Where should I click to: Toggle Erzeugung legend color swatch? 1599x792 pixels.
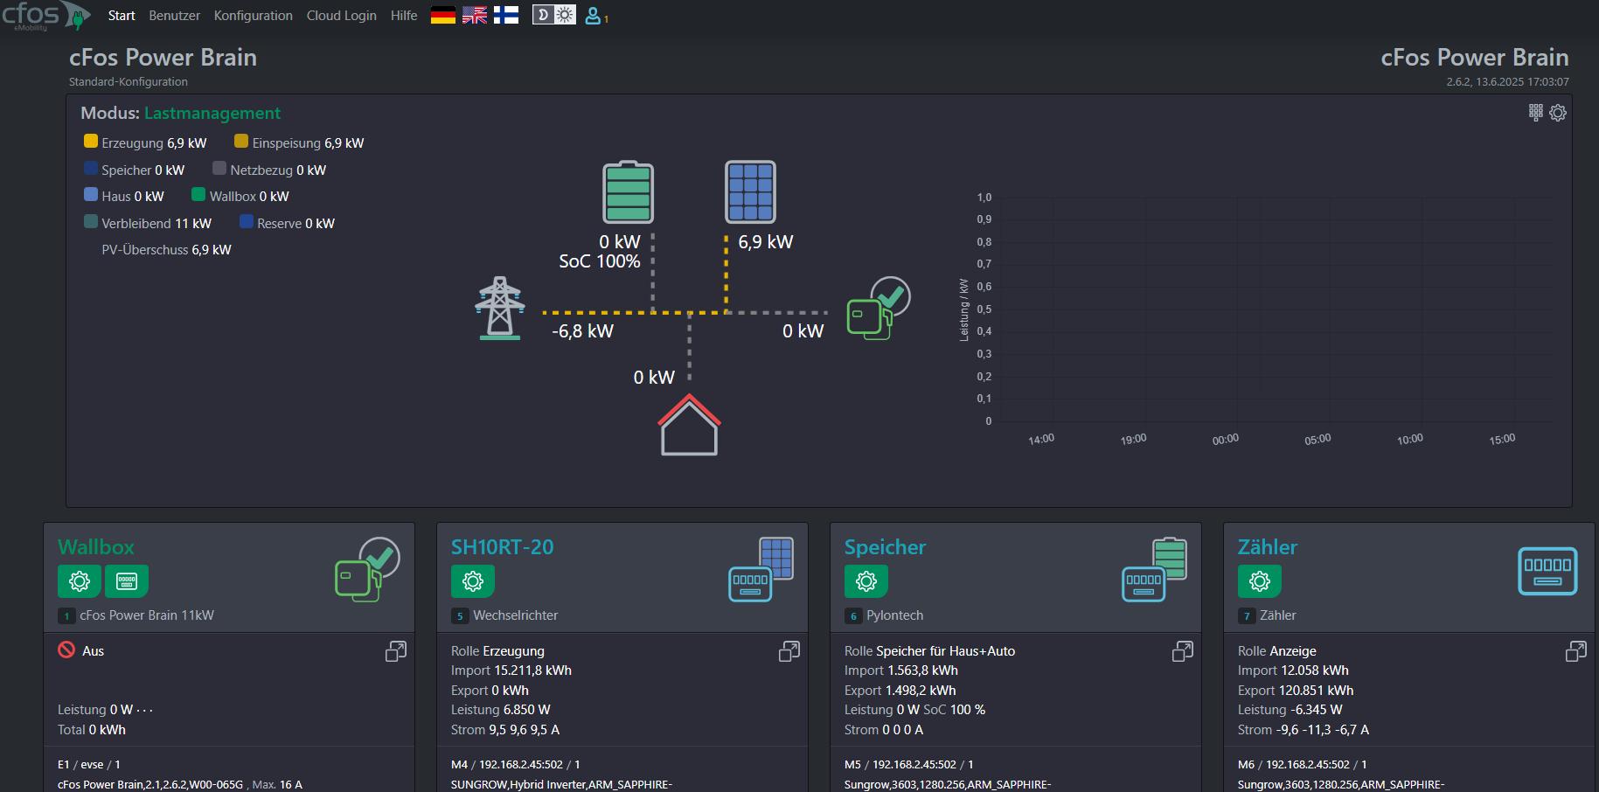91,141
